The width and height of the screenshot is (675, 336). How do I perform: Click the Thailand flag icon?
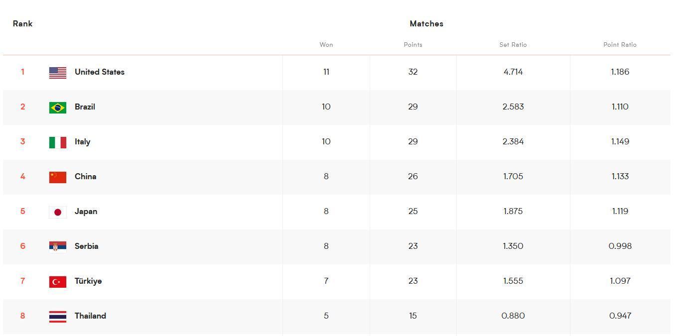(58, 317)
